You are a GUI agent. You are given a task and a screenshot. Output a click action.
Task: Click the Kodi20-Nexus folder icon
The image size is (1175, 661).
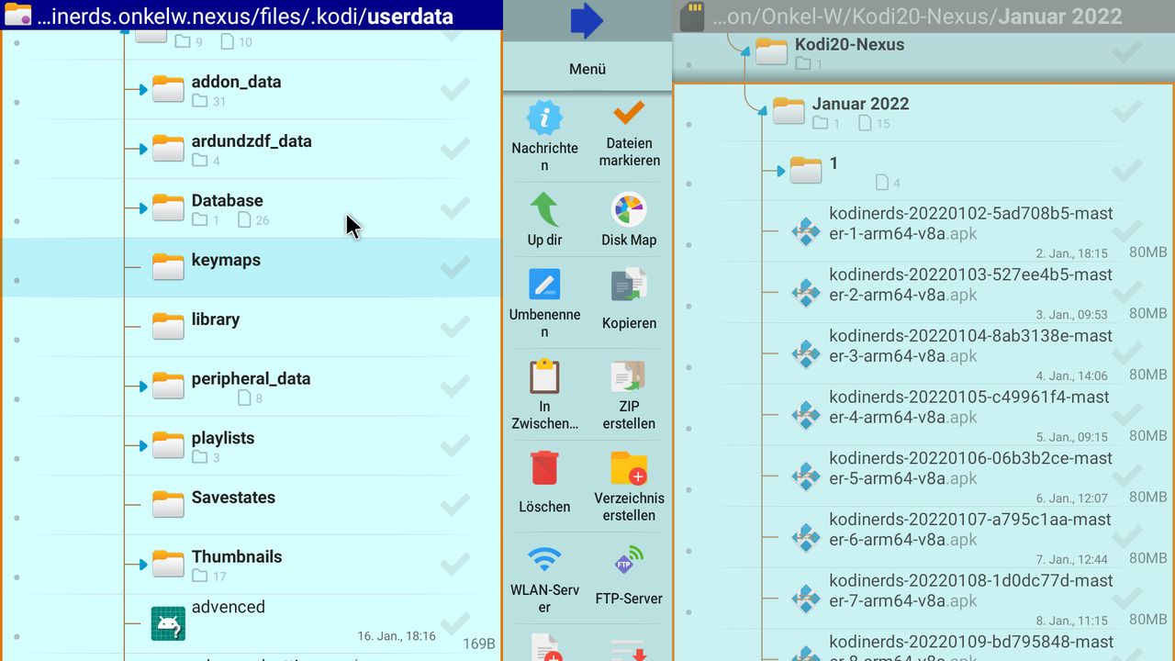[771, 52]
